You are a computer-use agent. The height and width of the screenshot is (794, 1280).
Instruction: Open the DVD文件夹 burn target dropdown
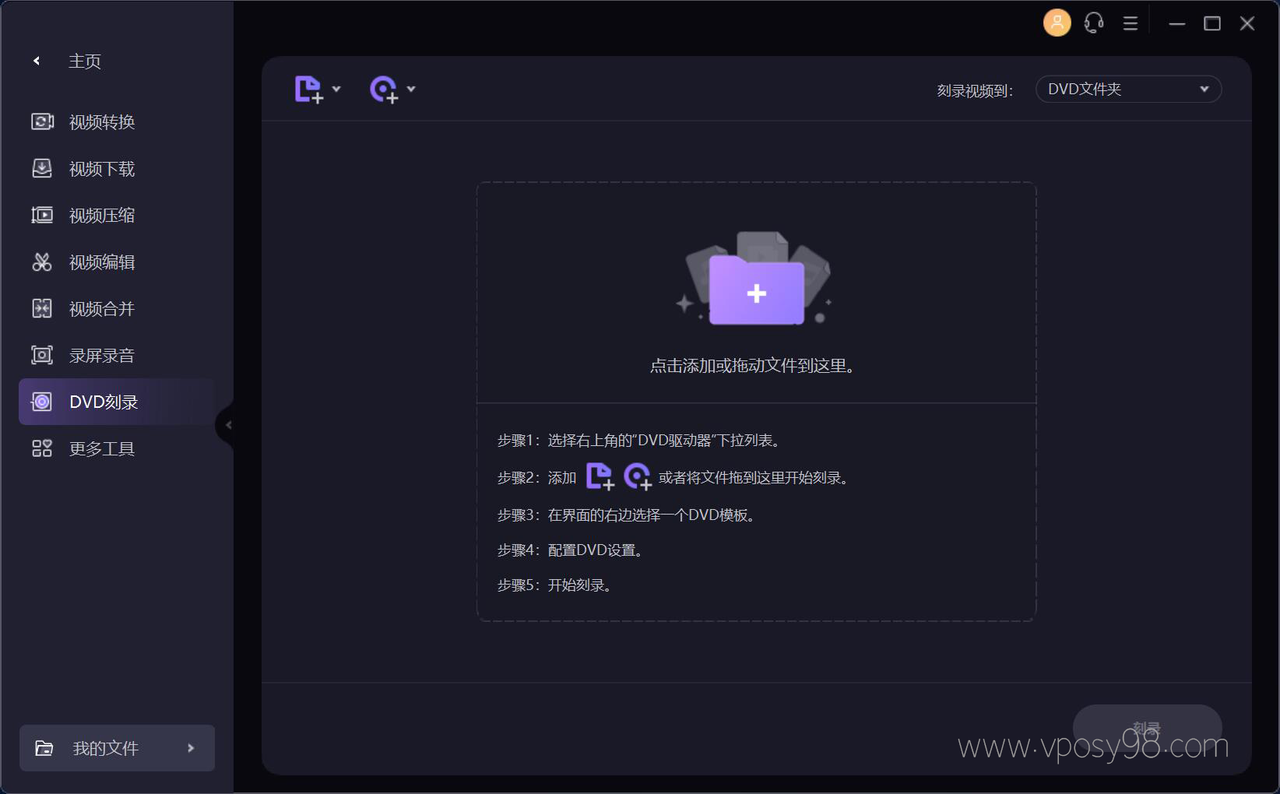[x=1127, y=90]
